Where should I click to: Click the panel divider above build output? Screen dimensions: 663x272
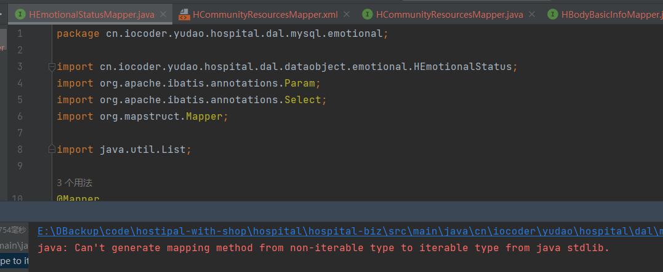(331, 211)
